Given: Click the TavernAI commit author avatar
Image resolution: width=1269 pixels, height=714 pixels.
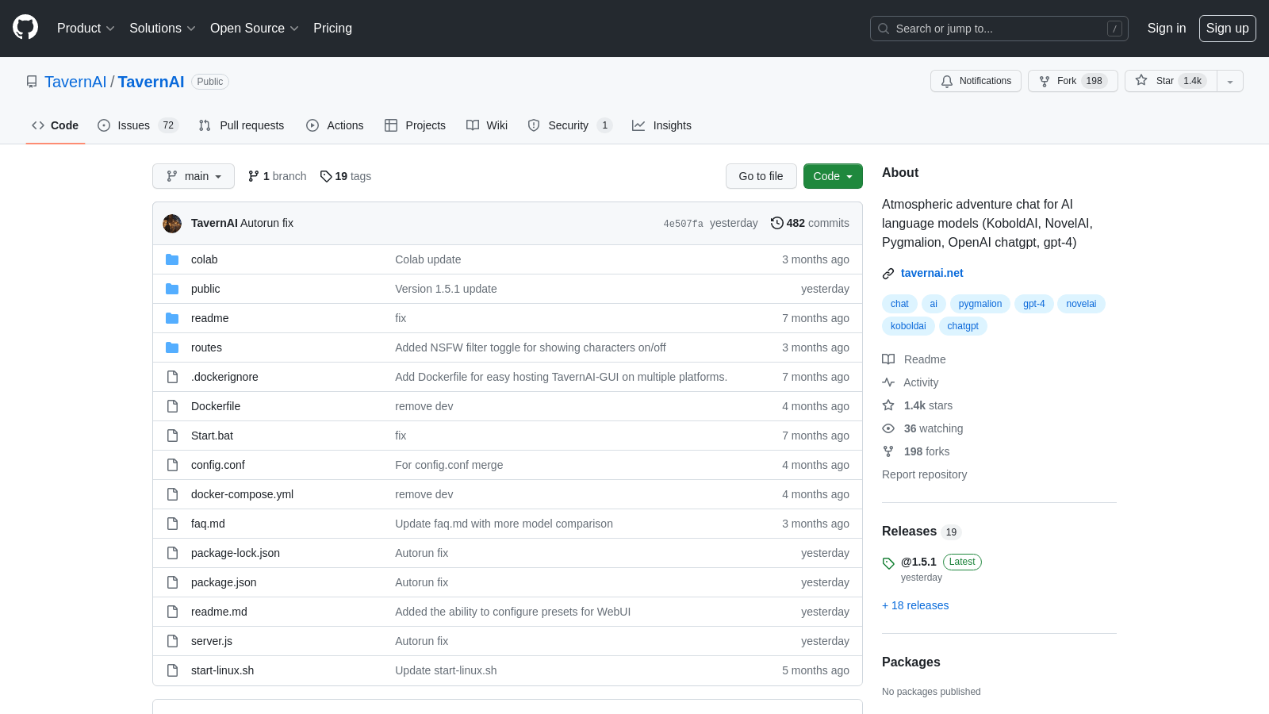Looking at the screenshot, I should tap(172, 224).
